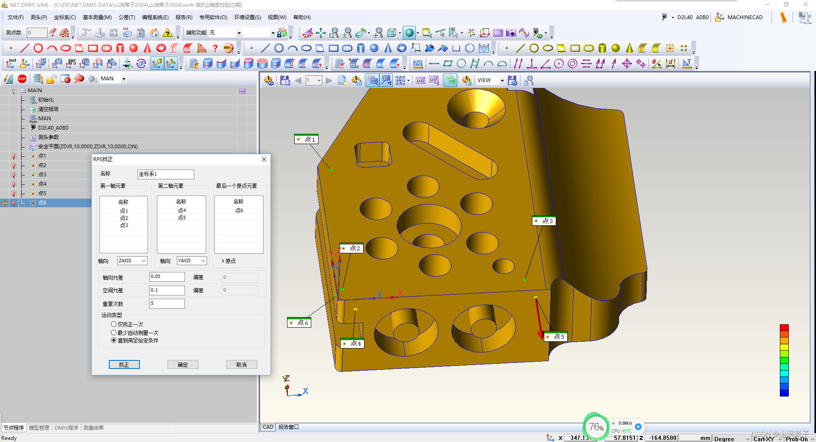Click the distance tolerance icon
The width and height of the screenshot is (816, 442).
click(671, 63)
